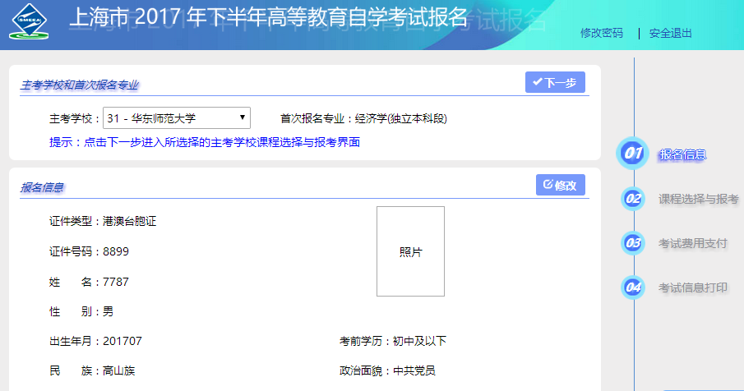The width and height of the screenshot is (744, 391).
Task: Select the 报名信息 step label
Action: [682, 154]
